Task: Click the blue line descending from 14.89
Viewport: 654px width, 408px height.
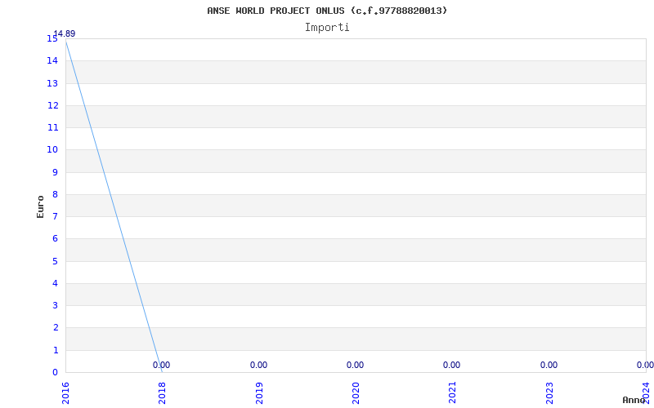Action: pos(114,206)
